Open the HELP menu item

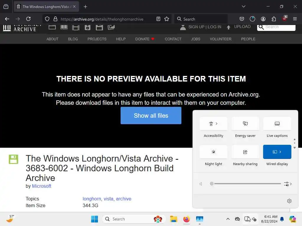coord(121,39)
